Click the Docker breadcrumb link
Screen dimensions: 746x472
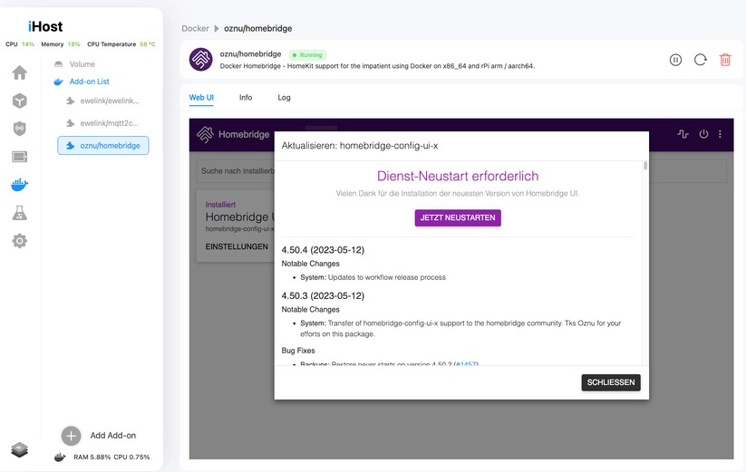[195, 29]
